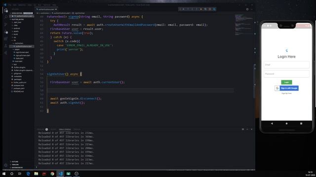Open the Search view in activity bar
Image resolution: width=316 pixels, height=177 pixels.
coord(5,17)
